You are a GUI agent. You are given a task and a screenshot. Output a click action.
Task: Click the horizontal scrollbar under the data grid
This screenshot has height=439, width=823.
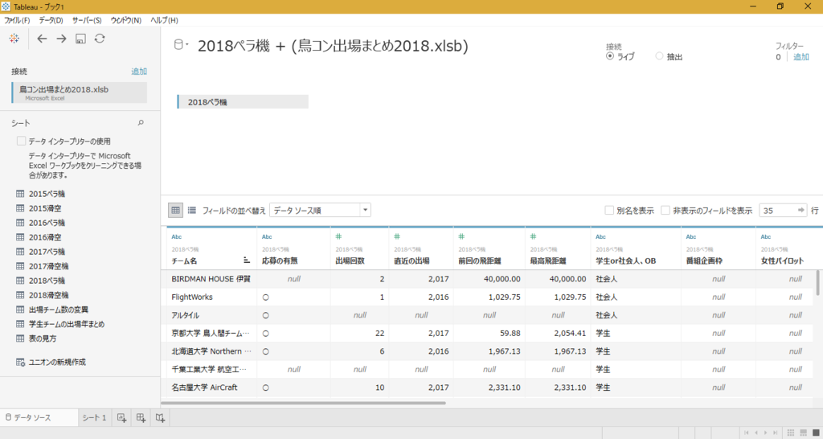303,404
